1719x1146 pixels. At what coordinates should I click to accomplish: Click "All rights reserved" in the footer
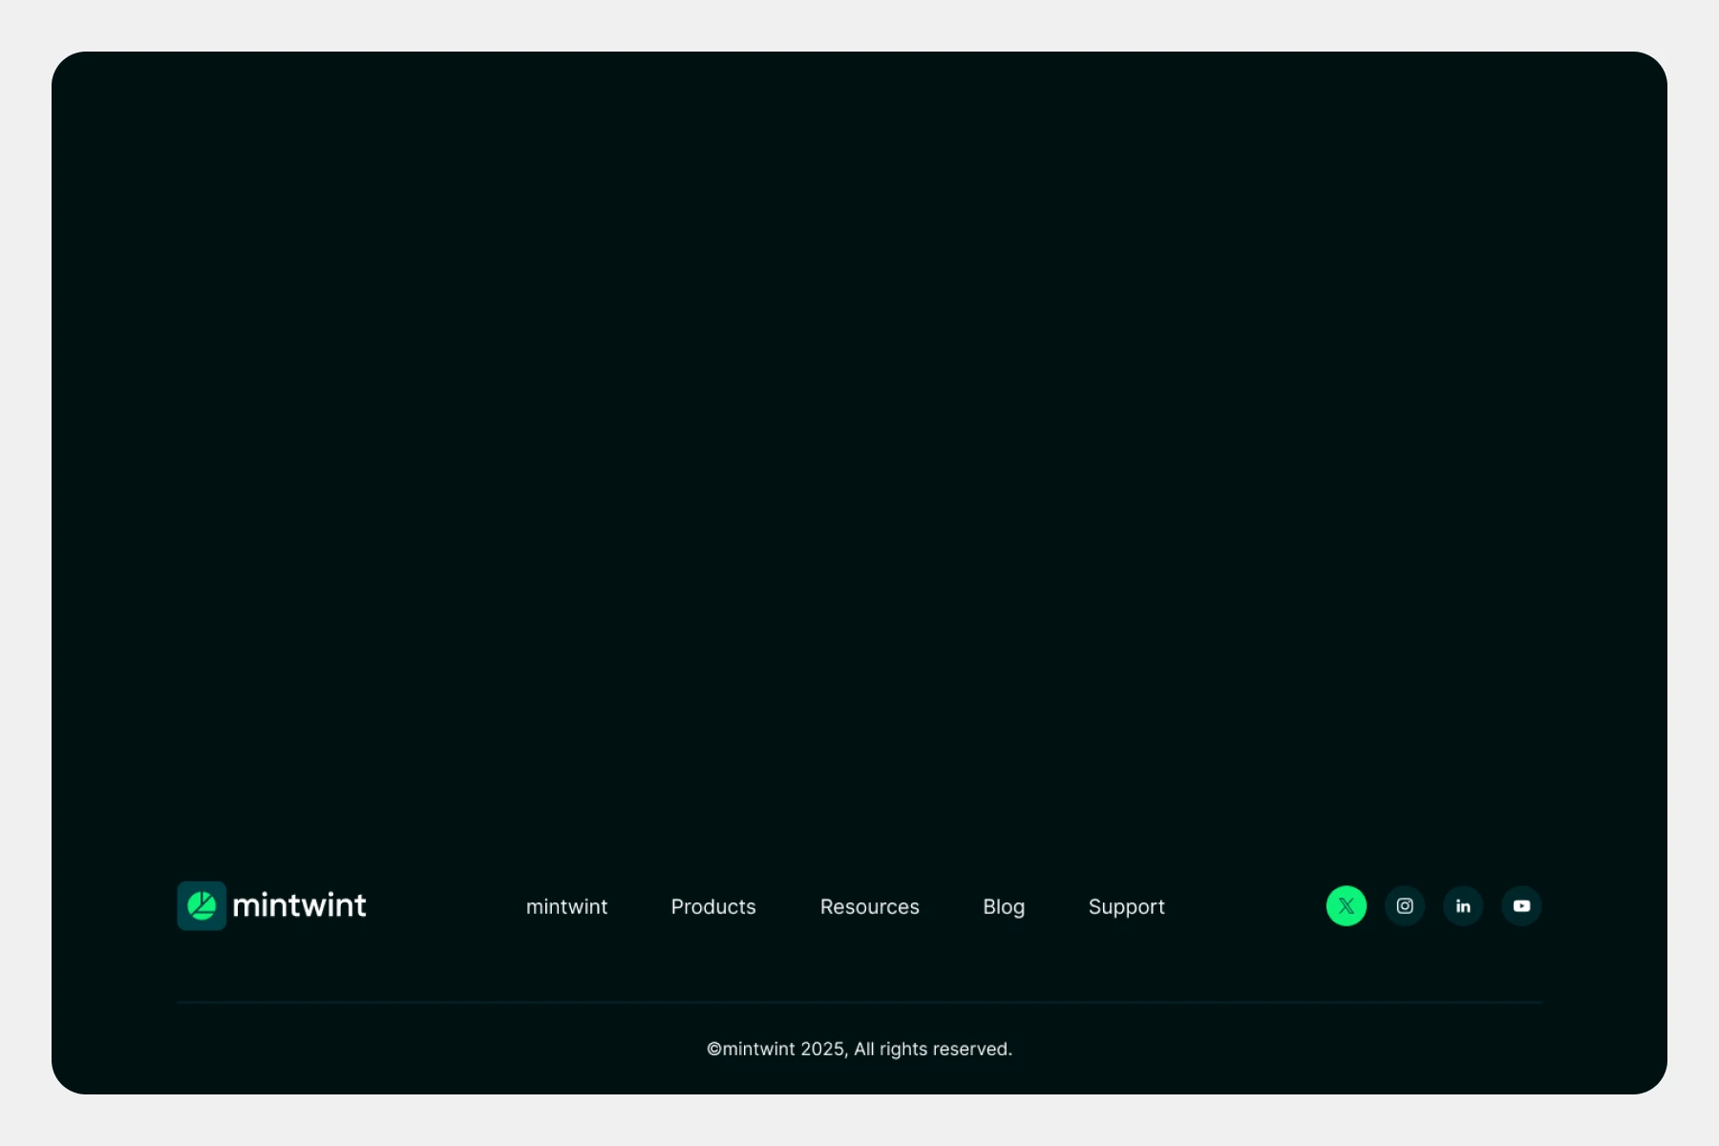point(932,1049)
